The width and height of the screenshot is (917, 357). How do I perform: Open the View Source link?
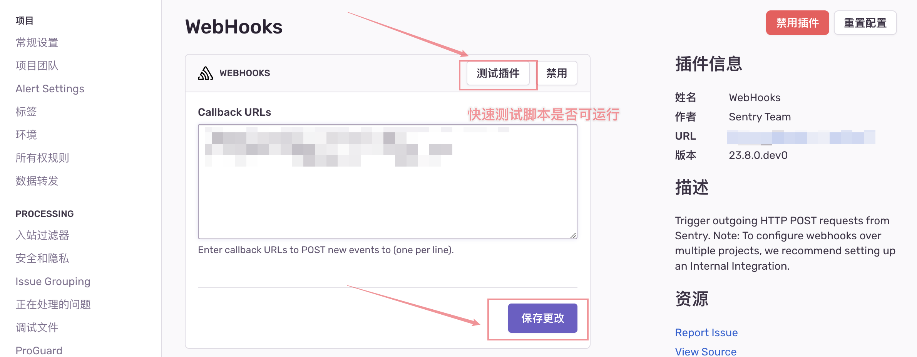(706, 351)
